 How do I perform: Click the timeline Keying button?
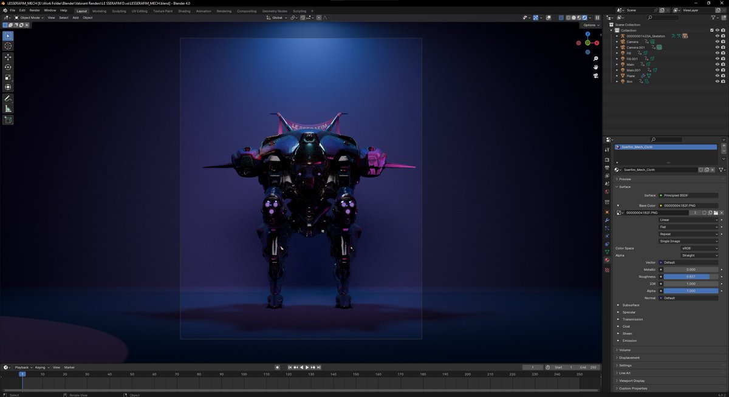42,367
